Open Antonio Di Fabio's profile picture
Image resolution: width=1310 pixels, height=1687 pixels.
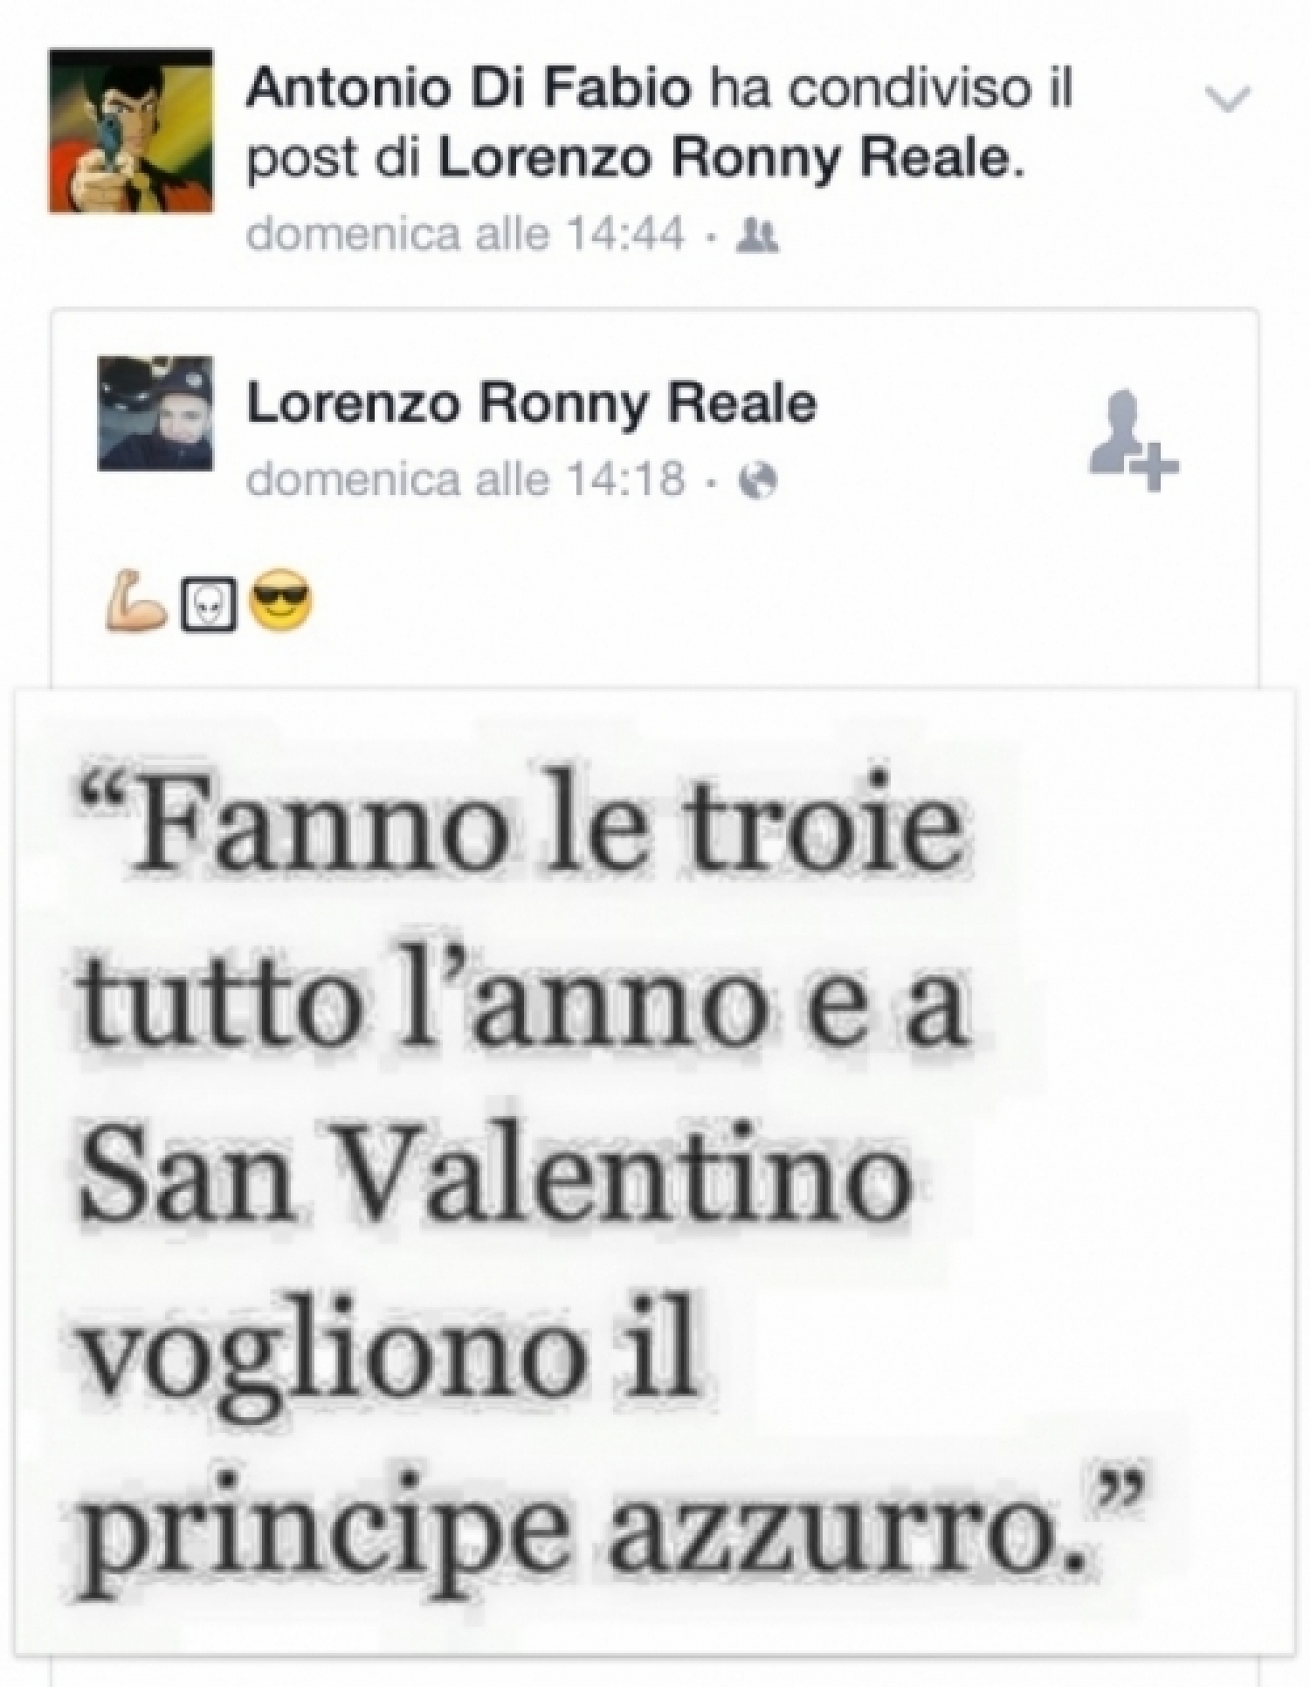[x=131, y=131]
